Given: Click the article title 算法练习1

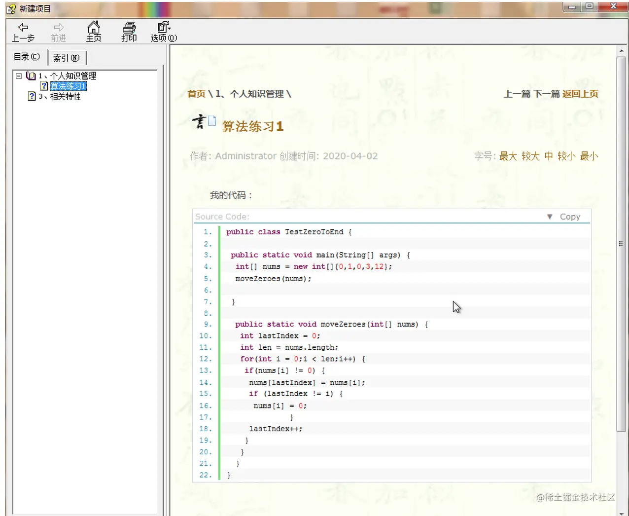Looking at the screenshot, I should coord(253,127).
